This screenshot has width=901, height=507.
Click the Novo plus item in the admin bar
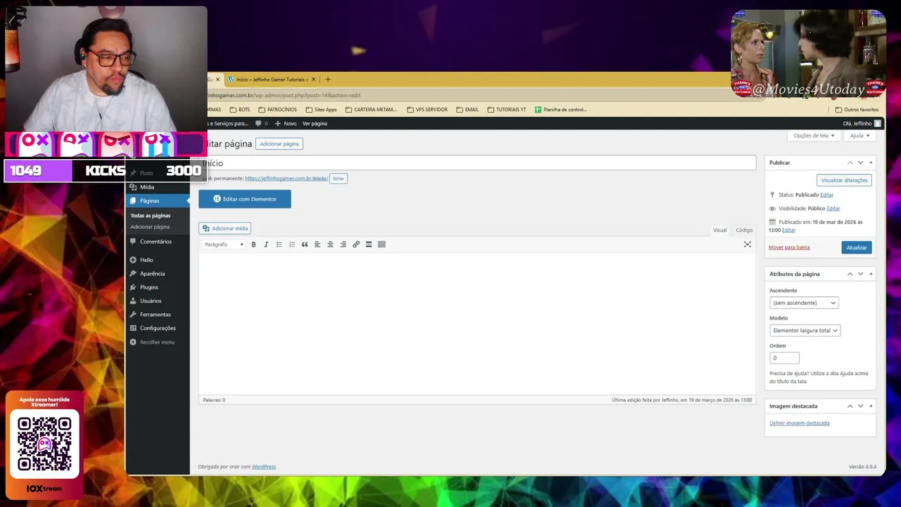(286, 123)
